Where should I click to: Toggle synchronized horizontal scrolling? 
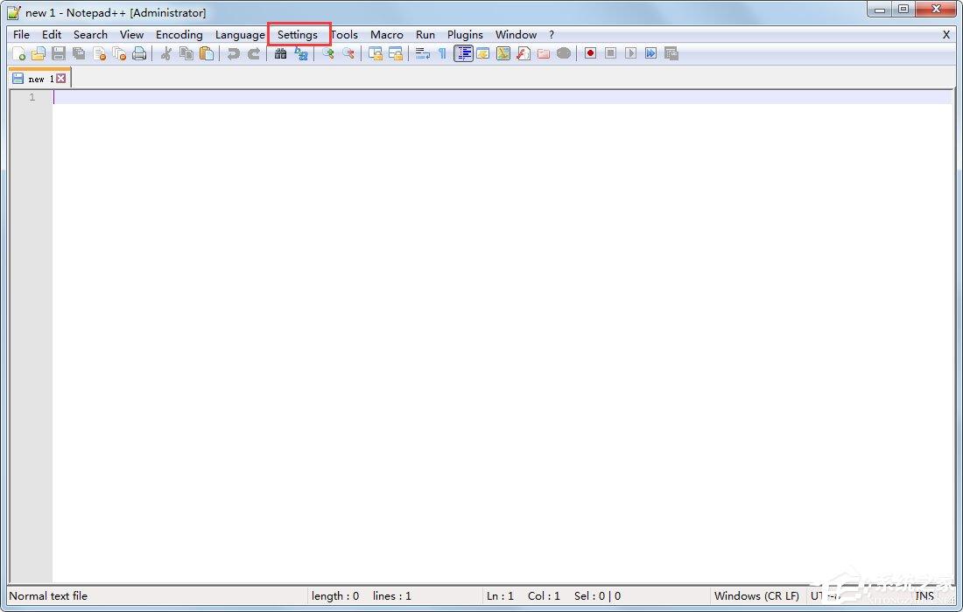[396, 54]
